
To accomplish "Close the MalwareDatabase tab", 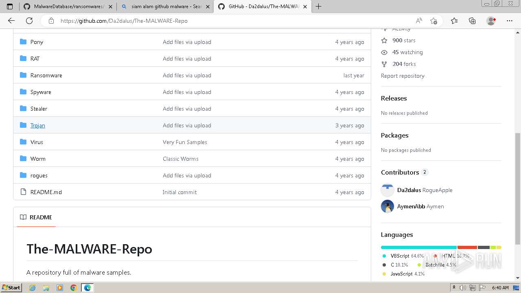I will coord(110,7).
